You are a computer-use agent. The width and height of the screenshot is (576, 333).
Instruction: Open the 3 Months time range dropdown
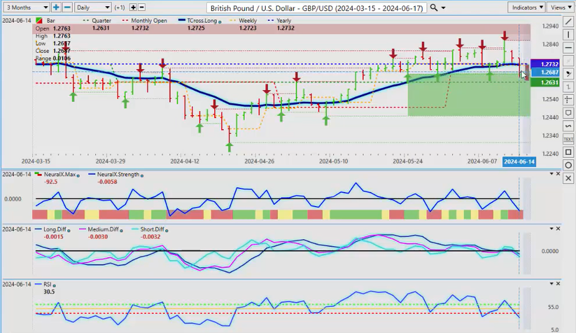coord(26,7)
